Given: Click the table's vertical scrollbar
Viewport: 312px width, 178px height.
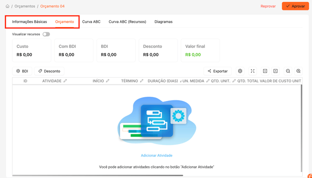Looking at the screenshot, I should coord(302,128).
